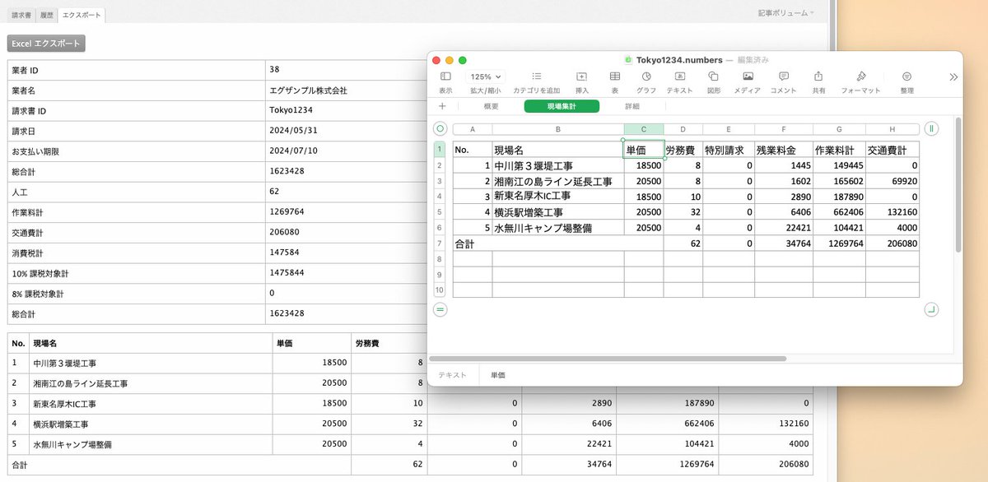Image resolution: width=988 pixels, height=482 pixels.
Task: Open the 記事ボリューム dropdown at top right
Action: tap(786, 13)
